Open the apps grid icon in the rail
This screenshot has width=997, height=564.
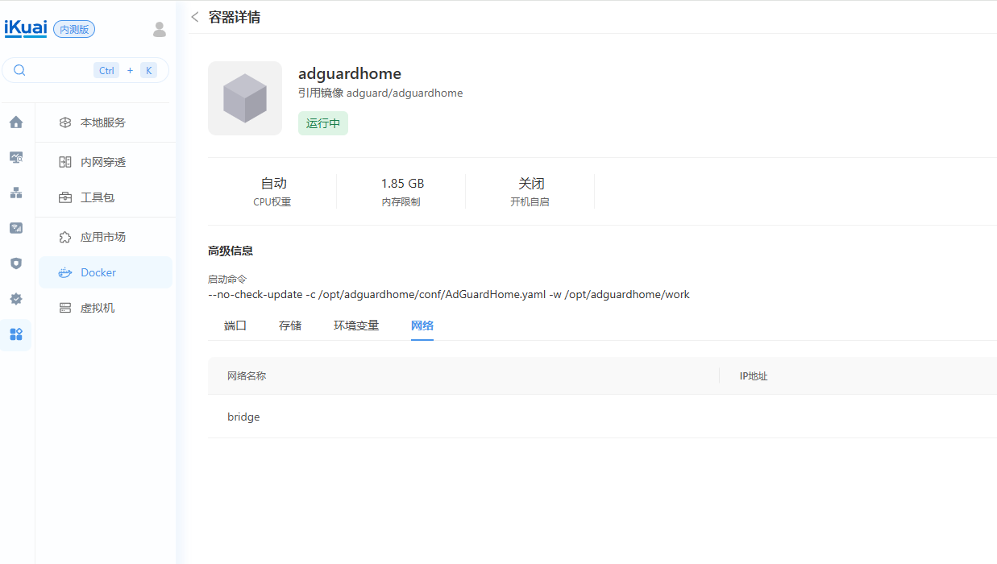[x=16, y=334]
